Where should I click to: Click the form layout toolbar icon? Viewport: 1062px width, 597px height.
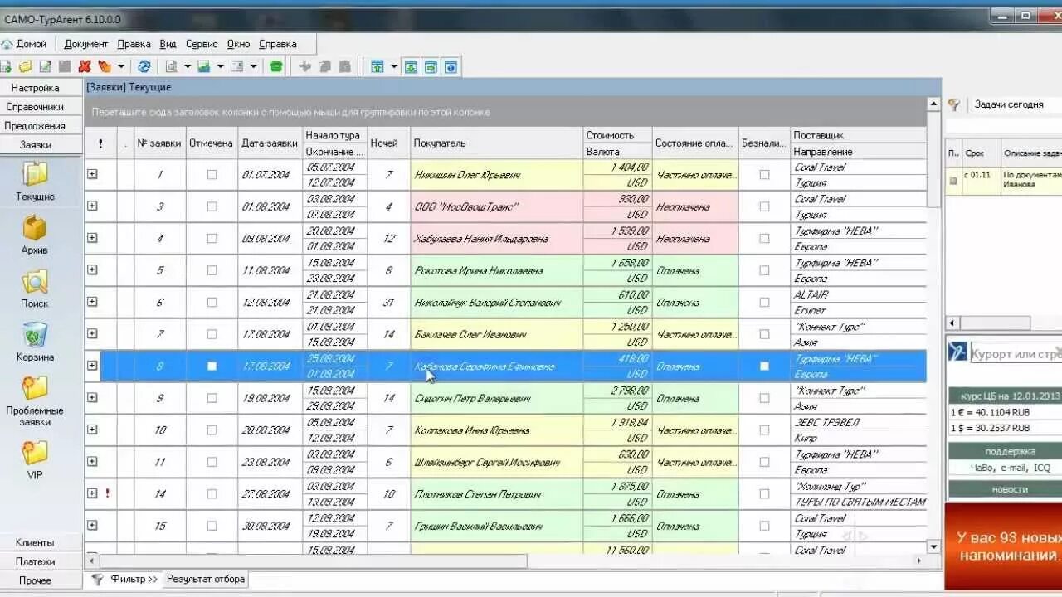[x=237, y=66]
